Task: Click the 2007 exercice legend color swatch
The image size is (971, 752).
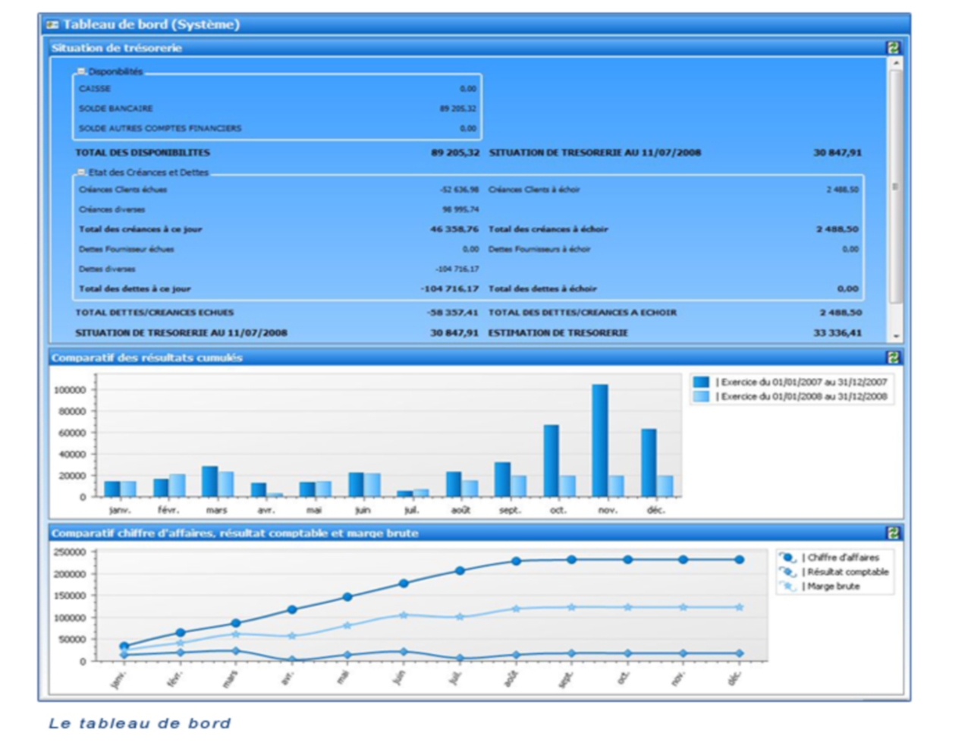Action: 701,382
